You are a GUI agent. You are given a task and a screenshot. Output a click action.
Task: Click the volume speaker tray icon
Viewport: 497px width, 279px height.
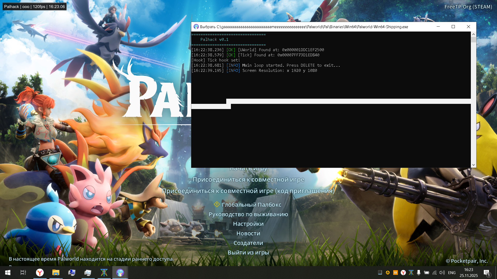point(442,273)
